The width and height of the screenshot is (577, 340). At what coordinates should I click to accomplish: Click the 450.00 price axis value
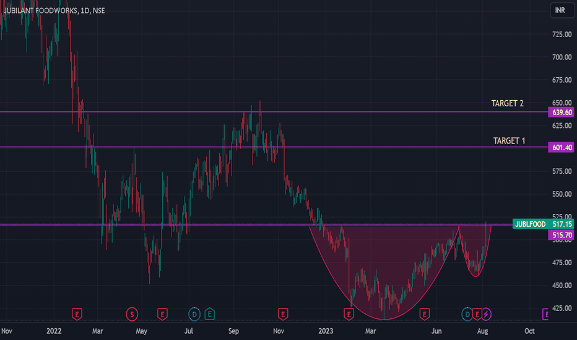pyautogui.click(x=562, y=285)
